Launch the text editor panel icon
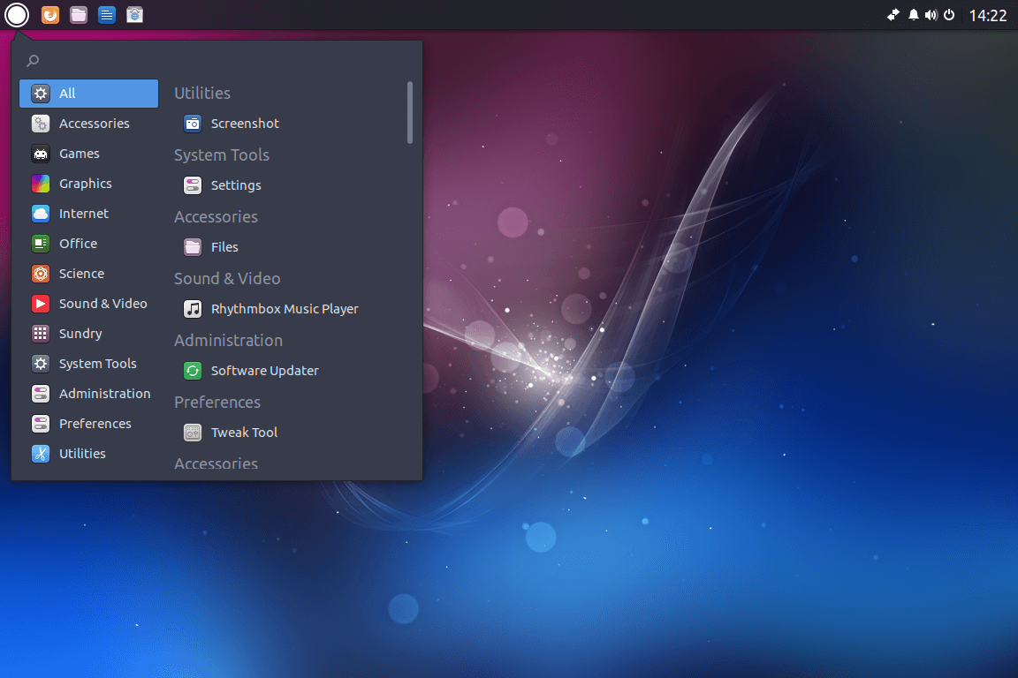The image size is (1018, 678). 106,14
